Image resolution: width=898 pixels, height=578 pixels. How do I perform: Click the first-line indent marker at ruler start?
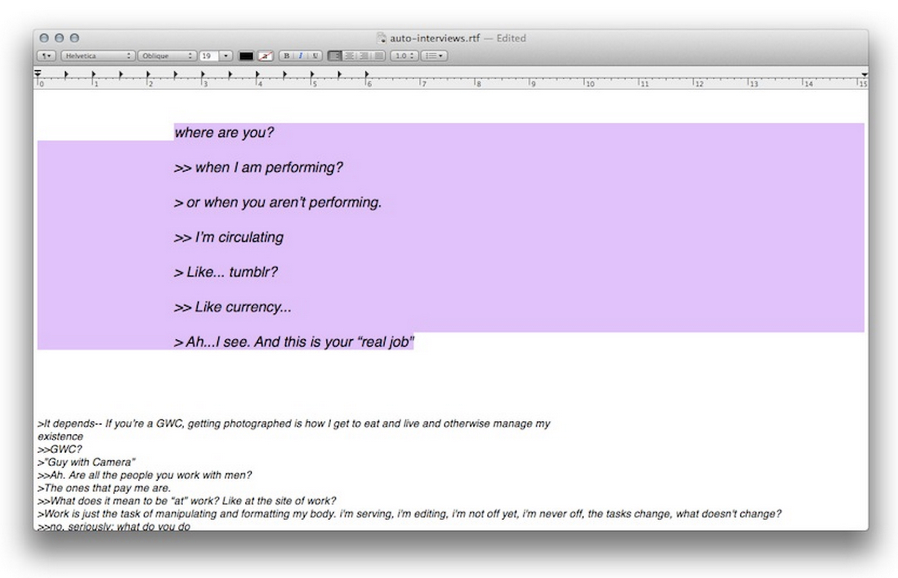tap(37, 72)
